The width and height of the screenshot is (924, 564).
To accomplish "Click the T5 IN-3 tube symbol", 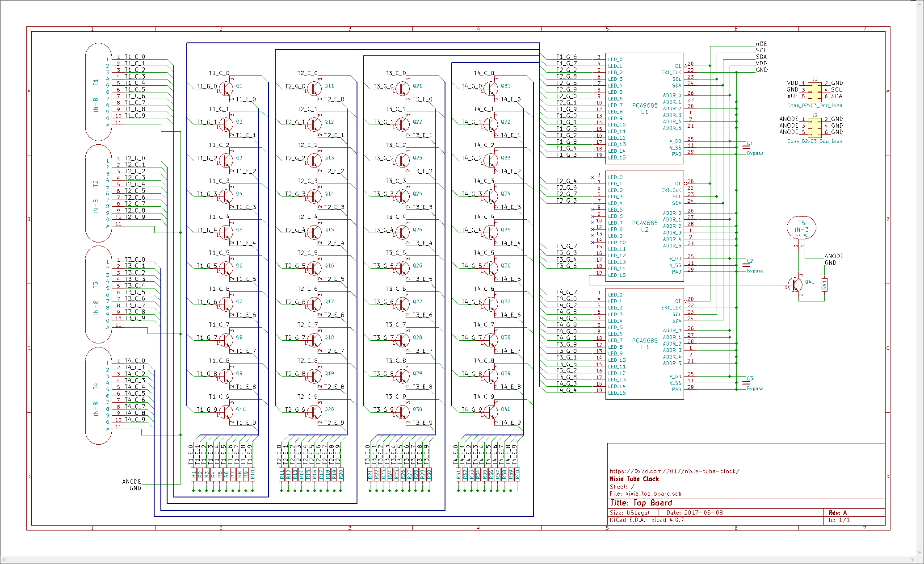I will 801,227.
